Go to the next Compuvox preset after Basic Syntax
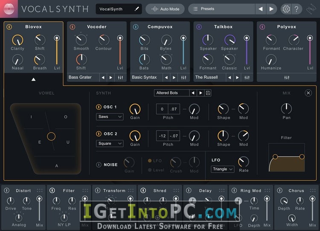The height and width of the screenshot is (231, 320). pos(174,78)
